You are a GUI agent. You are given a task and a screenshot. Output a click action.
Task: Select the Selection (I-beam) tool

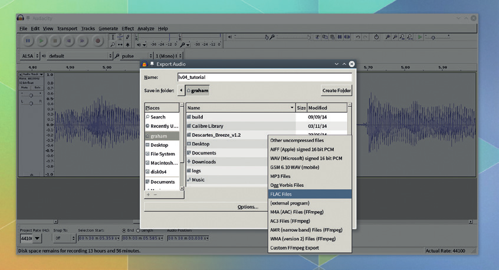point(113,37)
